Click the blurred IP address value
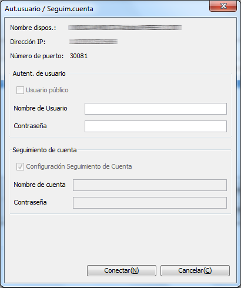 (93, 42)
